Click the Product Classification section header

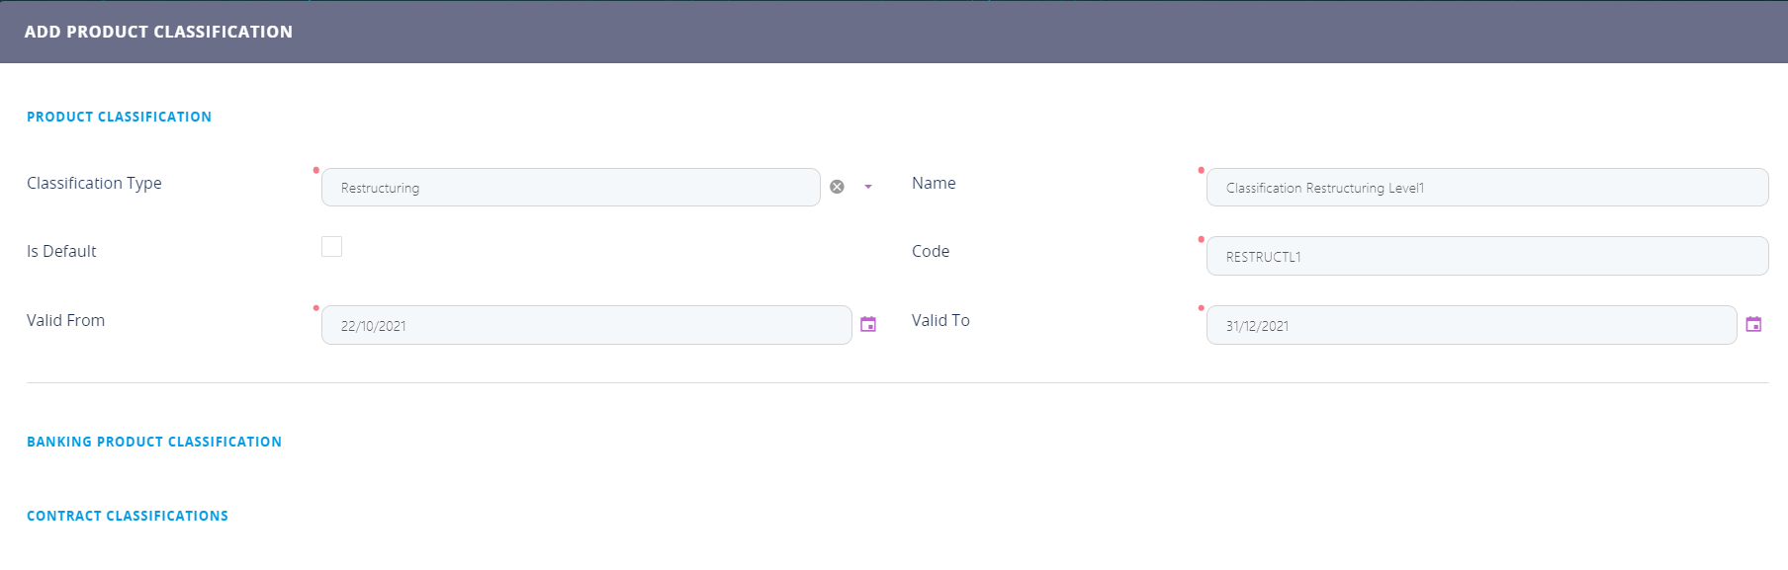(x=119, y=117)
